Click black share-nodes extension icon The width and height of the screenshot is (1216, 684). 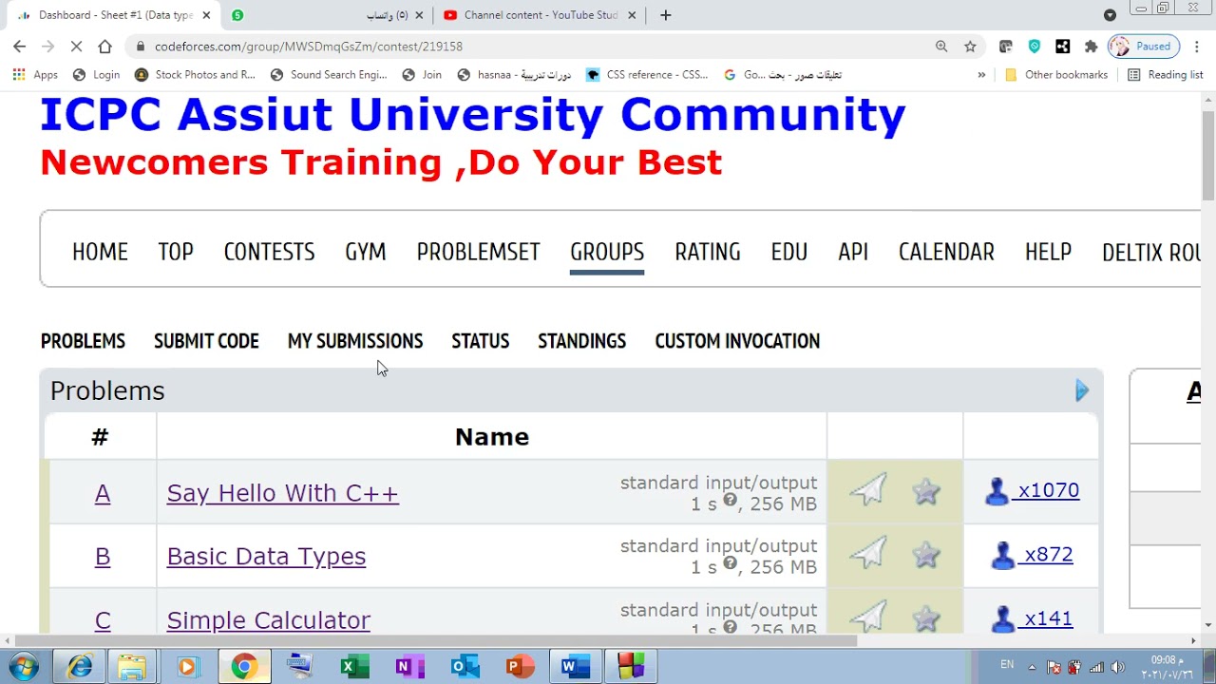coord(1062,46)
